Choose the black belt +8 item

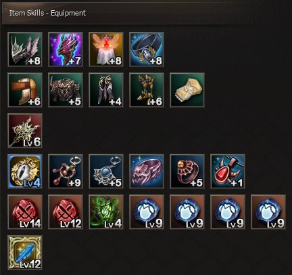coord(147,49)
